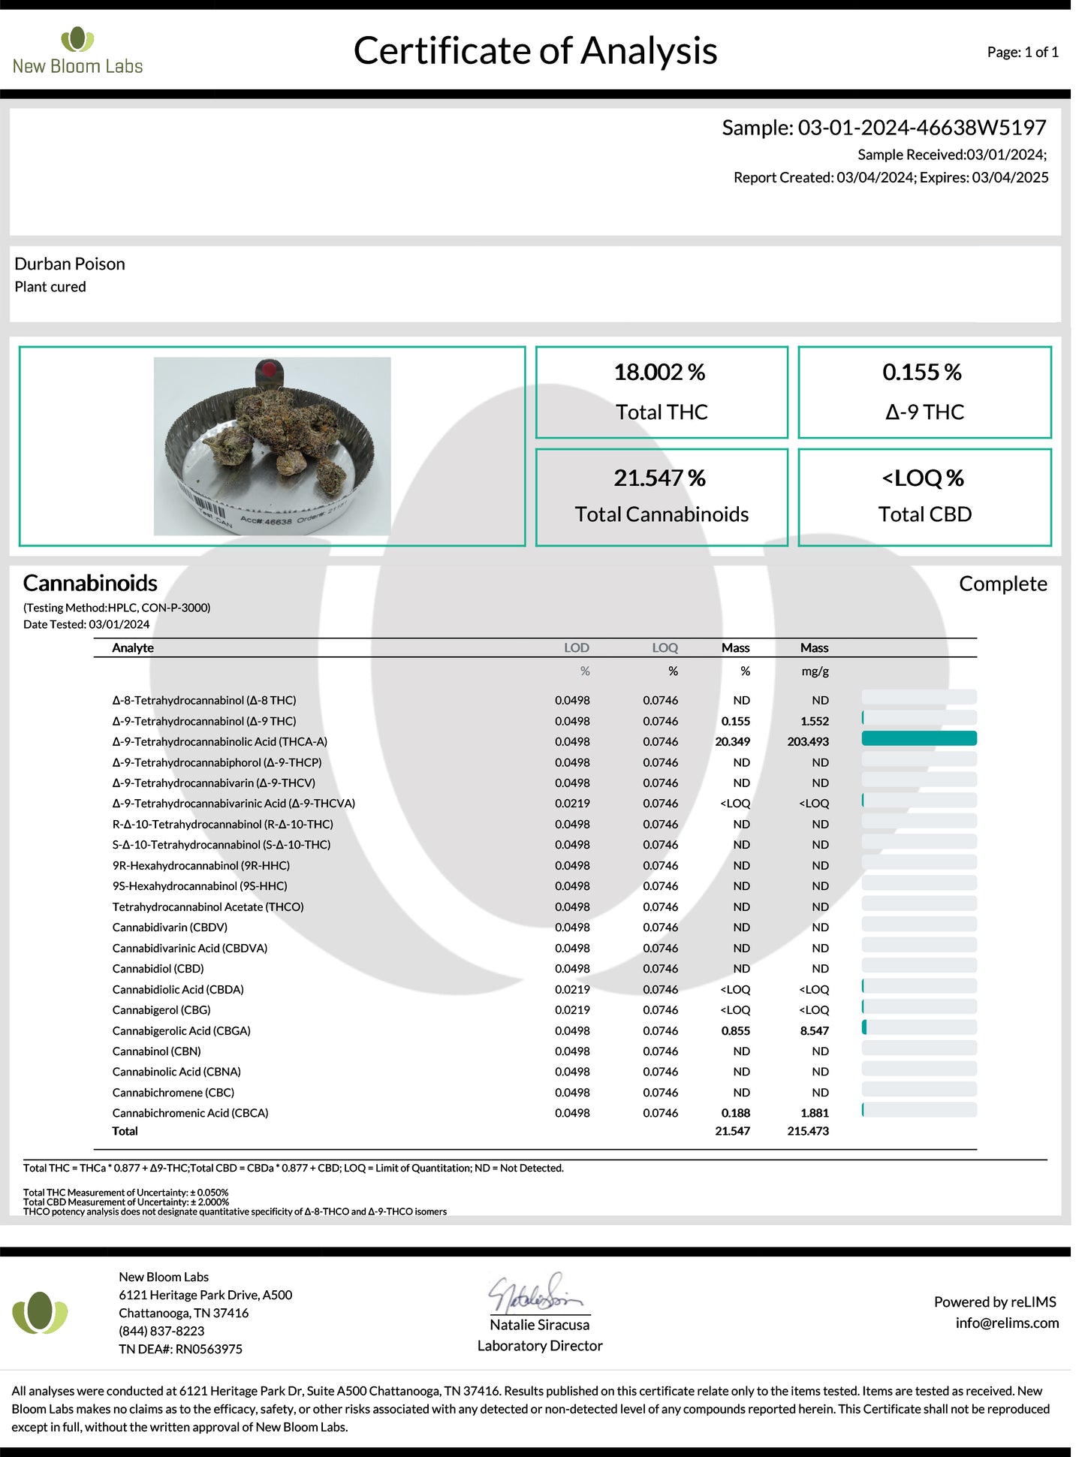
Task: Click the Certificate of Analysis title
Action: pos(535,51)
